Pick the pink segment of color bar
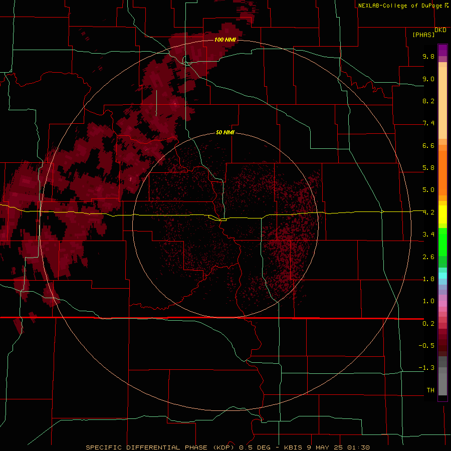The image size is (451, 451). coord(442,304)
